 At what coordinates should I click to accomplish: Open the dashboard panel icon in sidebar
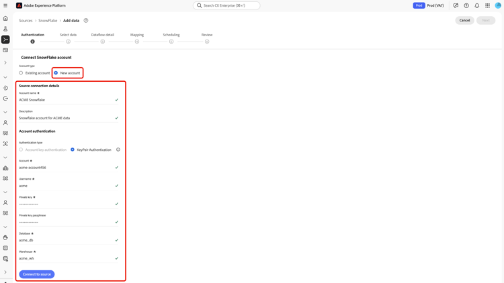point(5,50)
